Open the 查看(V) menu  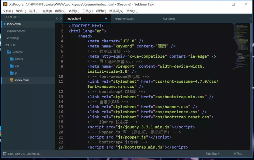click(60, 11)
